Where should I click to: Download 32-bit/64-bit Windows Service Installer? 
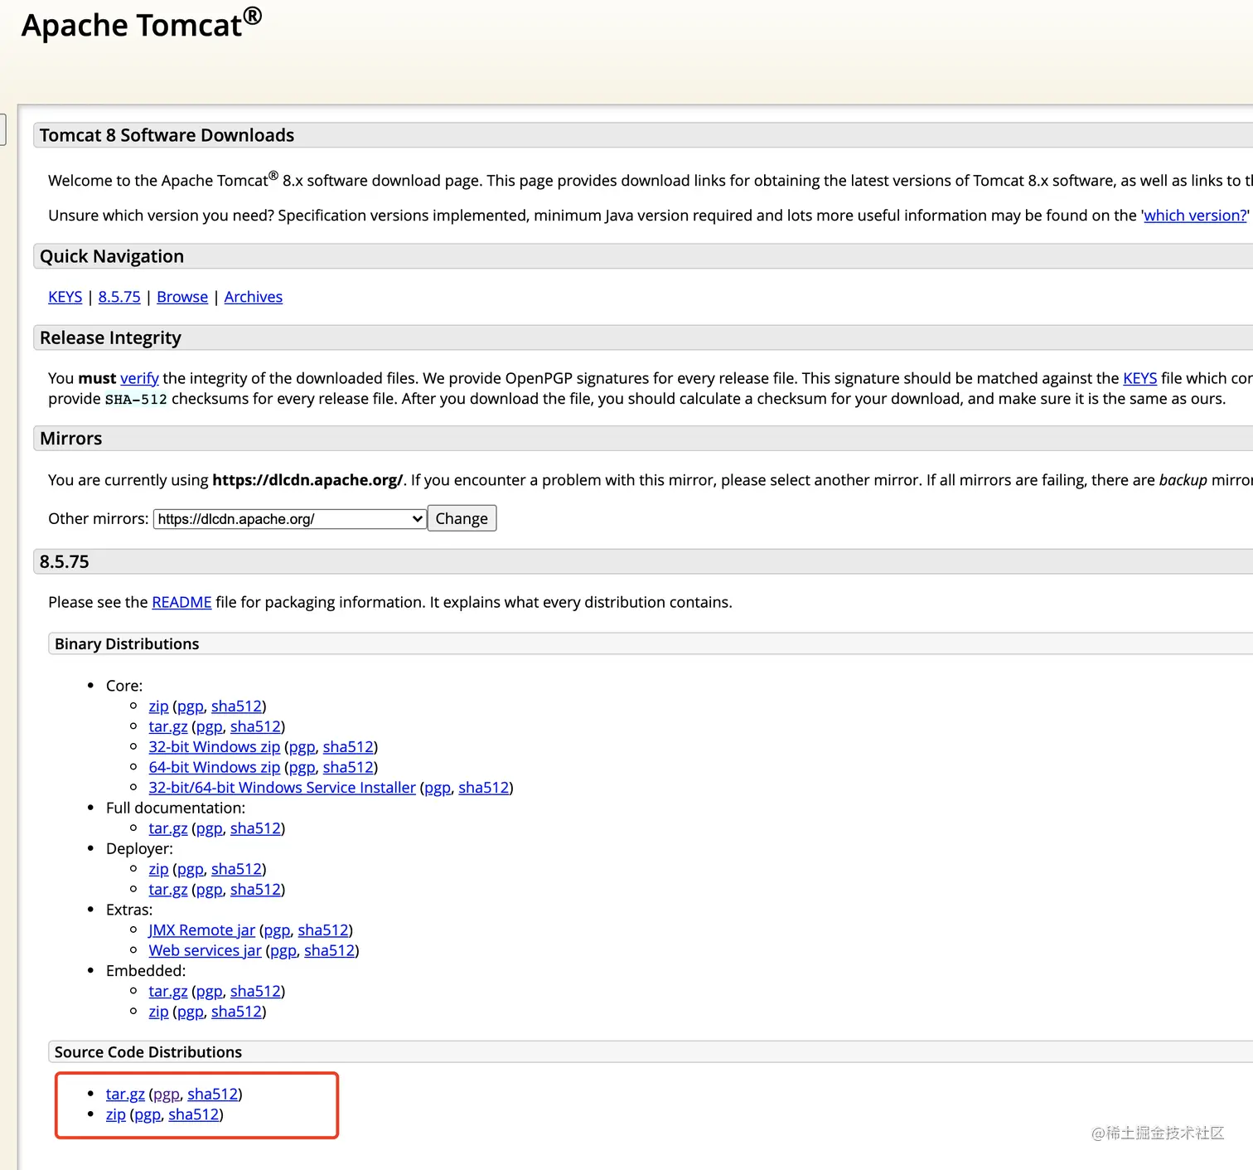point(282,788)
